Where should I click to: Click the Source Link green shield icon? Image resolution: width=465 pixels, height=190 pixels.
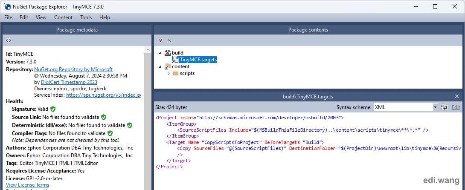point(104,117)
